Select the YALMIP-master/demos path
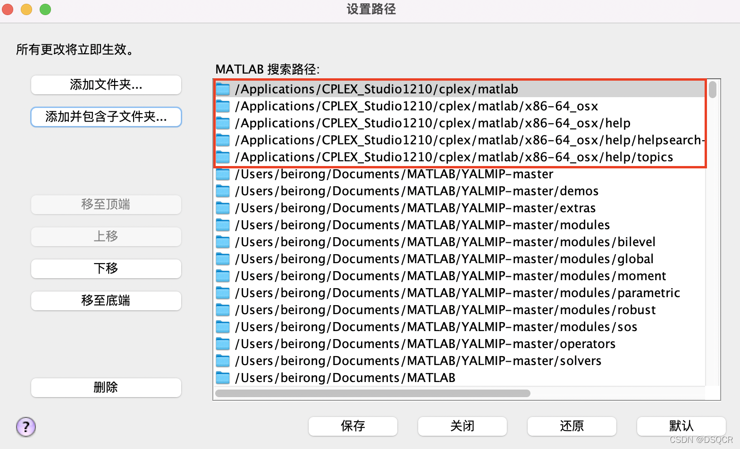 (x=460, y=191)
